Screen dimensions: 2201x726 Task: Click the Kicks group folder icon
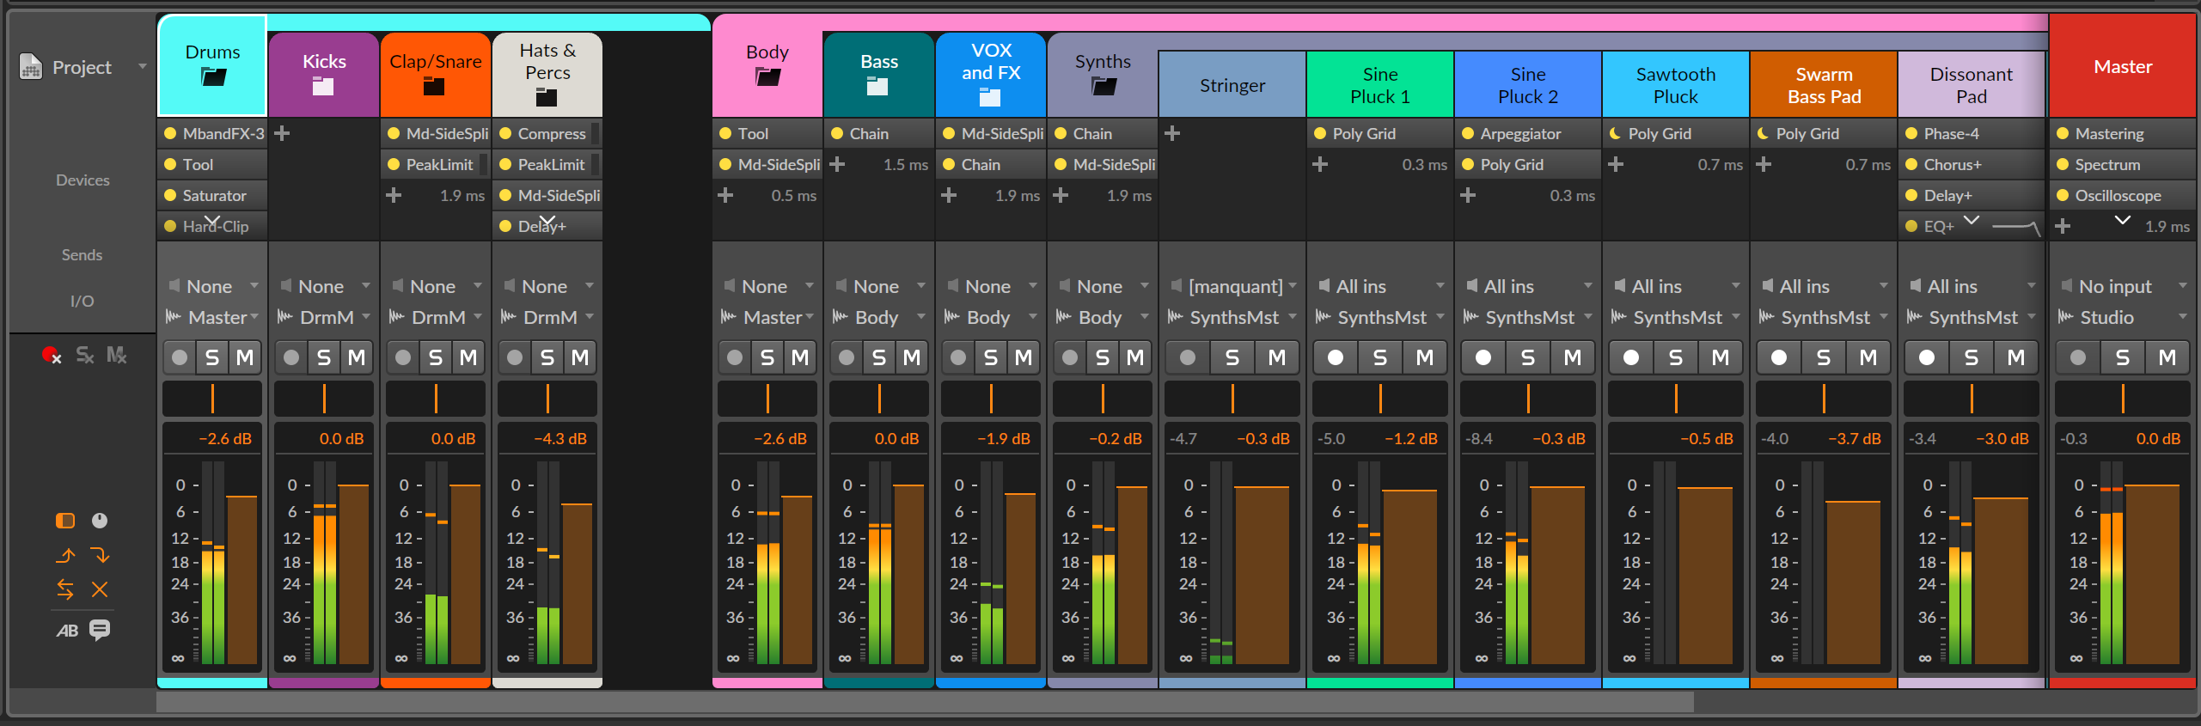pyautogui.click(x=323, y=86)
